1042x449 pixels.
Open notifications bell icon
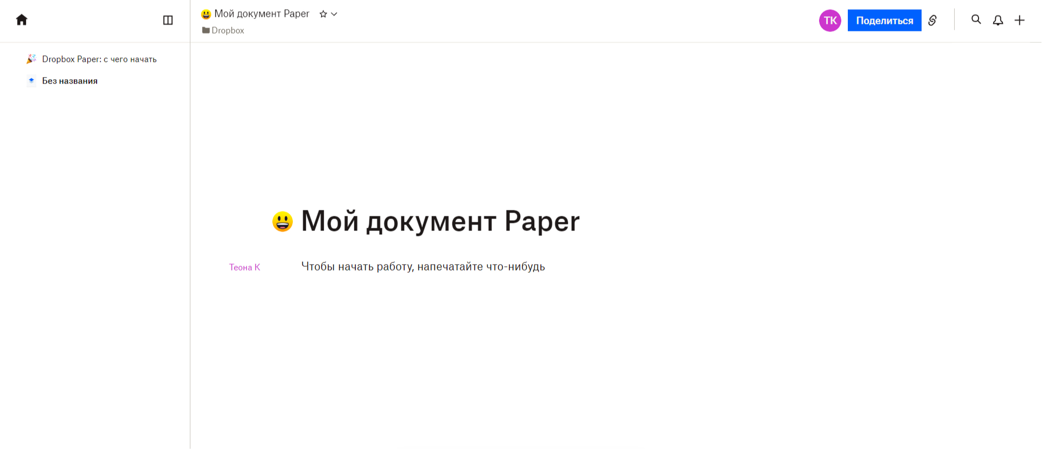coord(998,20)
